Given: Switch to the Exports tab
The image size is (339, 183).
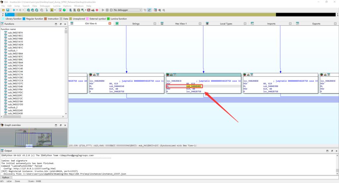Looking at the screenshot, I should [x=316, y=24].
